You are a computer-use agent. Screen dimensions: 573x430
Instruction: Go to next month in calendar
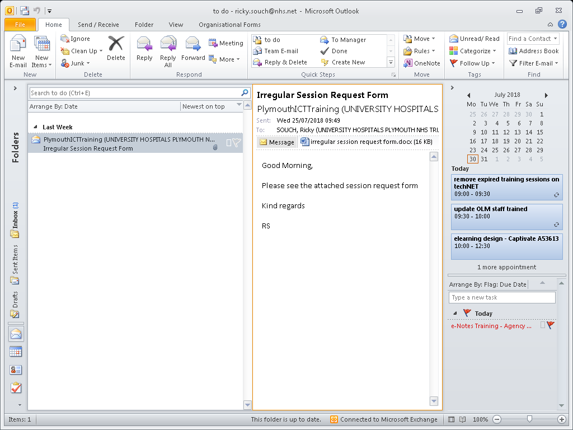[546, 95]
